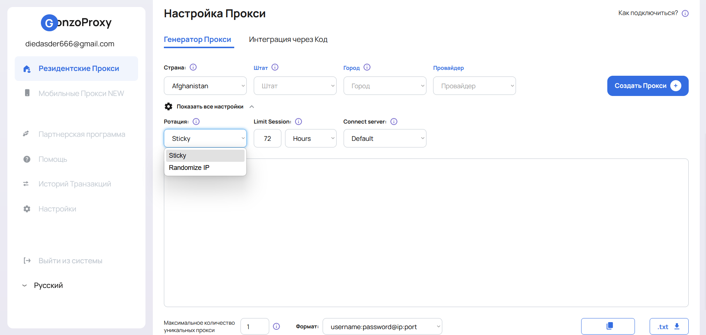Viewport: 706px width, 335px height.
Task: Click plus icon on Создать Прокси
Action: [x=675, y=86]
